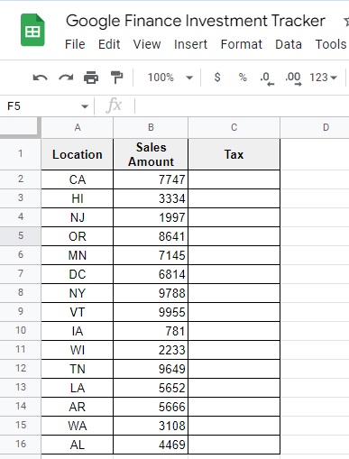Click the Print icon in toolbar
The width and height of the screenshot is (349, 459).
point(91,78)
